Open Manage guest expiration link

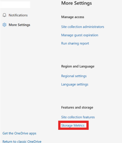point(80,35)
